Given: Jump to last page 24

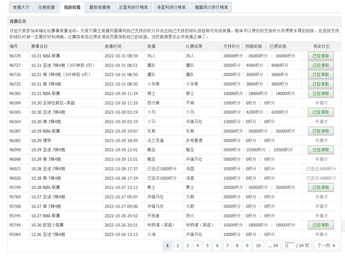Looking at the screenshot, I should coord(273,246).
